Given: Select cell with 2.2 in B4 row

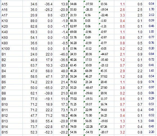Looking at the screenshot, I should pyautogui.click(x=140, y=71).
